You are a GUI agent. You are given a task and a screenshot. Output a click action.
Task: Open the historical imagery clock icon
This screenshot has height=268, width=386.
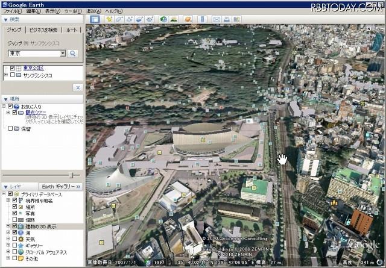(163, 19)
